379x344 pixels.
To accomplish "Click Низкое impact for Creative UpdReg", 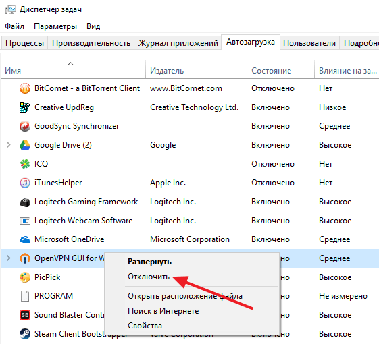I will (332, 107).
